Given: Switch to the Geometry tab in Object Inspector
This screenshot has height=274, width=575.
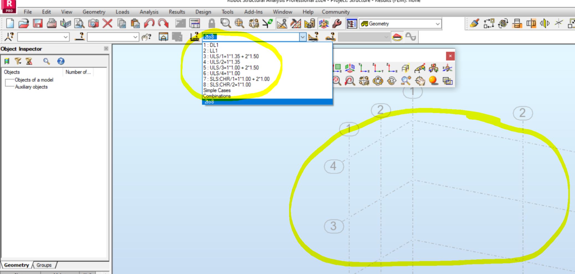Looking at the screenshot, I should click(x=16, y=265).
